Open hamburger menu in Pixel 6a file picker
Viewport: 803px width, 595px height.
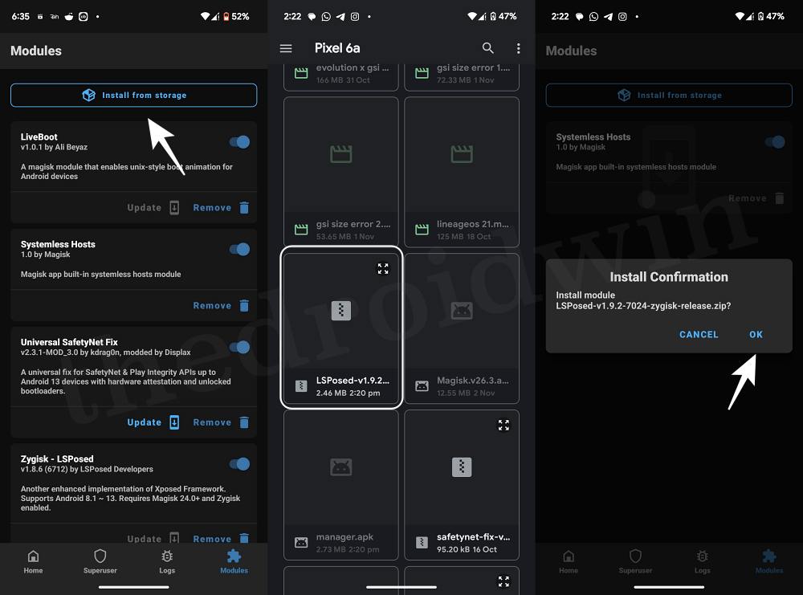[286, 48]
